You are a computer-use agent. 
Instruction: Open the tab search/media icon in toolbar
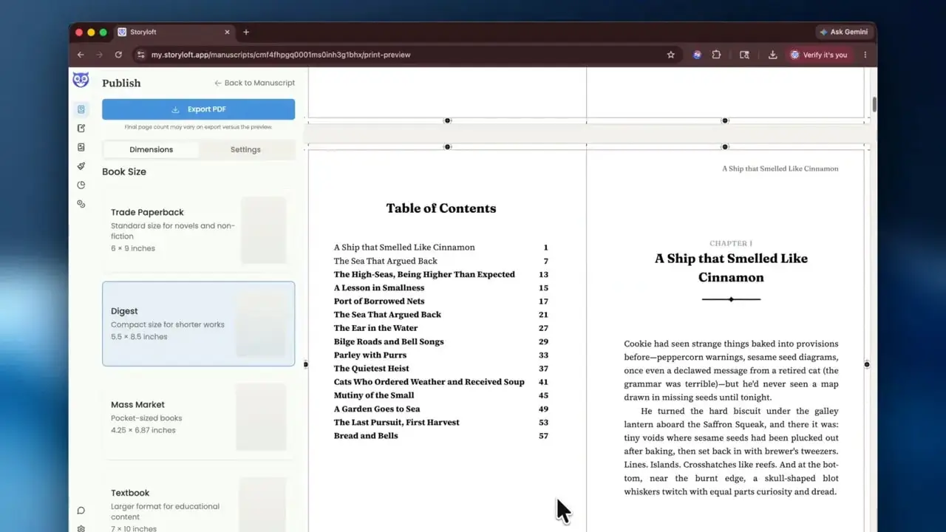[x=745, y=55]
